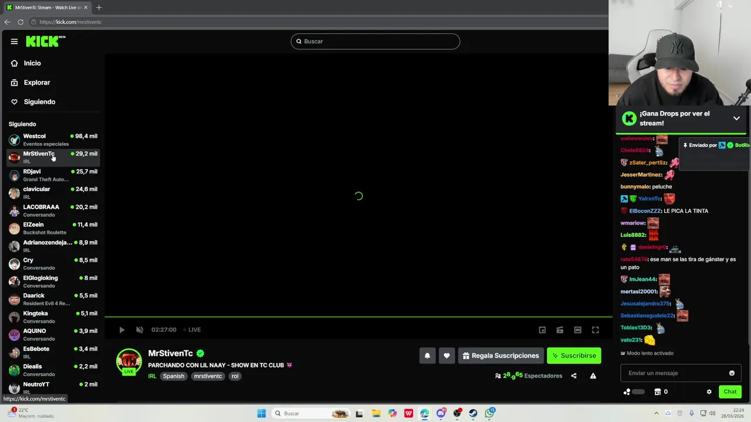Select the MrStivenTc Stream browser tab

click(47, 8)
